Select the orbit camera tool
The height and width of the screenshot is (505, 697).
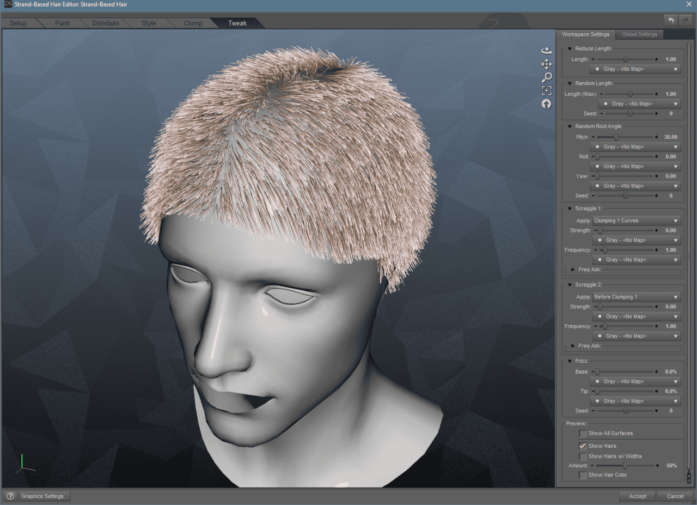pos(547,50)
